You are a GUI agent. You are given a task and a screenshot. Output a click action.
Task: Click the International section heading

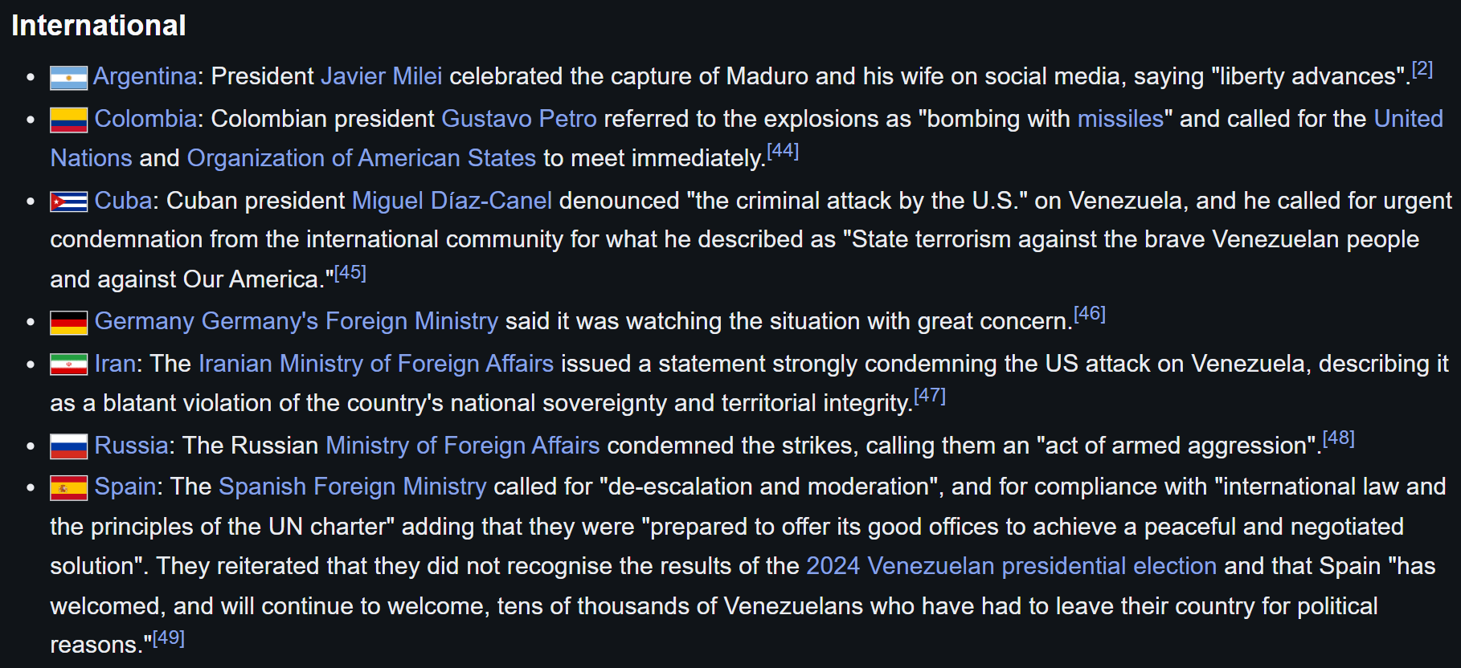click(x=99, y=26)
